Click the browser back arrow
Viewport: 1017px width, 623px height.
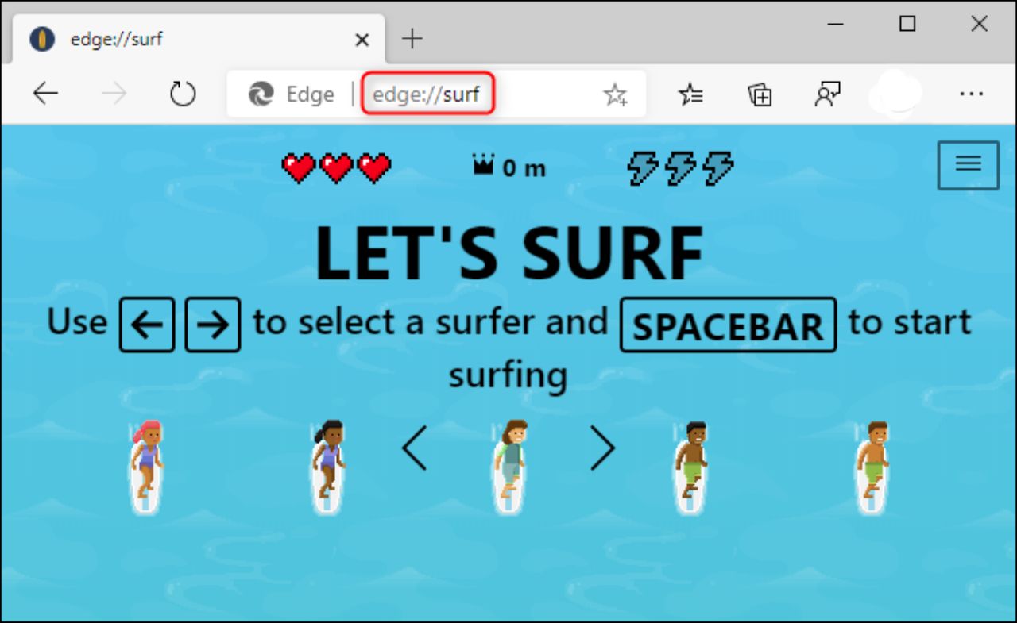pyautogui.click(x=45, y=94)
